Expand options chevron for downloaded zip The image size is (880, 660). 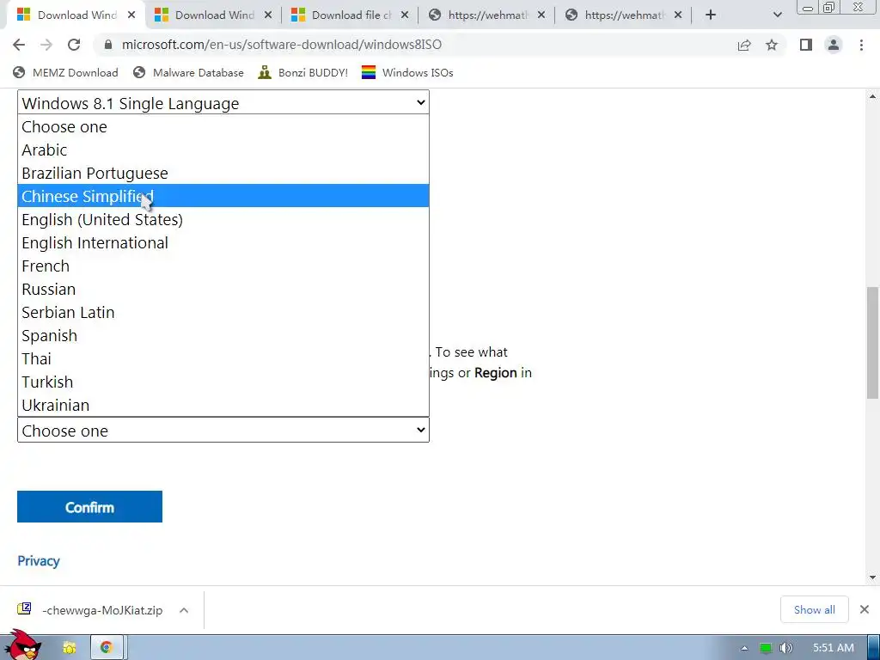pyautogui.click(x=184, y=610)
